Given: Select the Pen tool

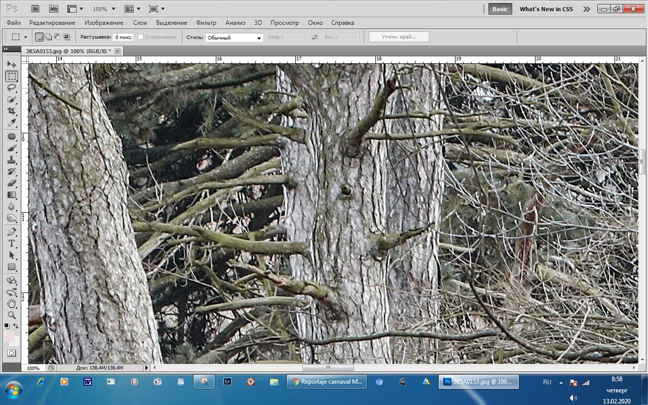Looking at the screenshot, I should pyautogui.click(x=12, y=232).
